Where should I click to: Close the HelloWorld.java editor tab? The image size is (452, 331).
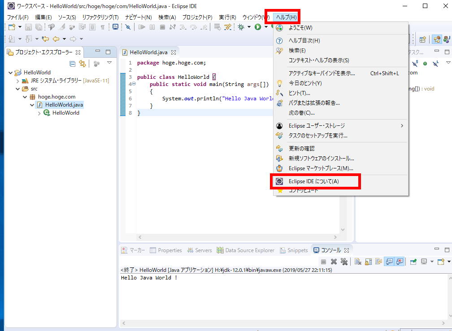pos(174,52)
